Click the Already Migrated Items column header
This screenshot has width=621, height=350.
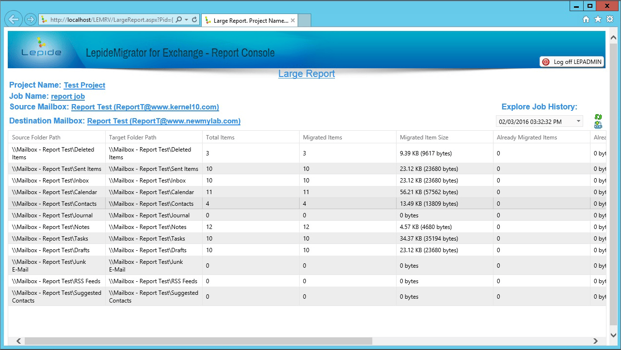click(x=541, y=137)
